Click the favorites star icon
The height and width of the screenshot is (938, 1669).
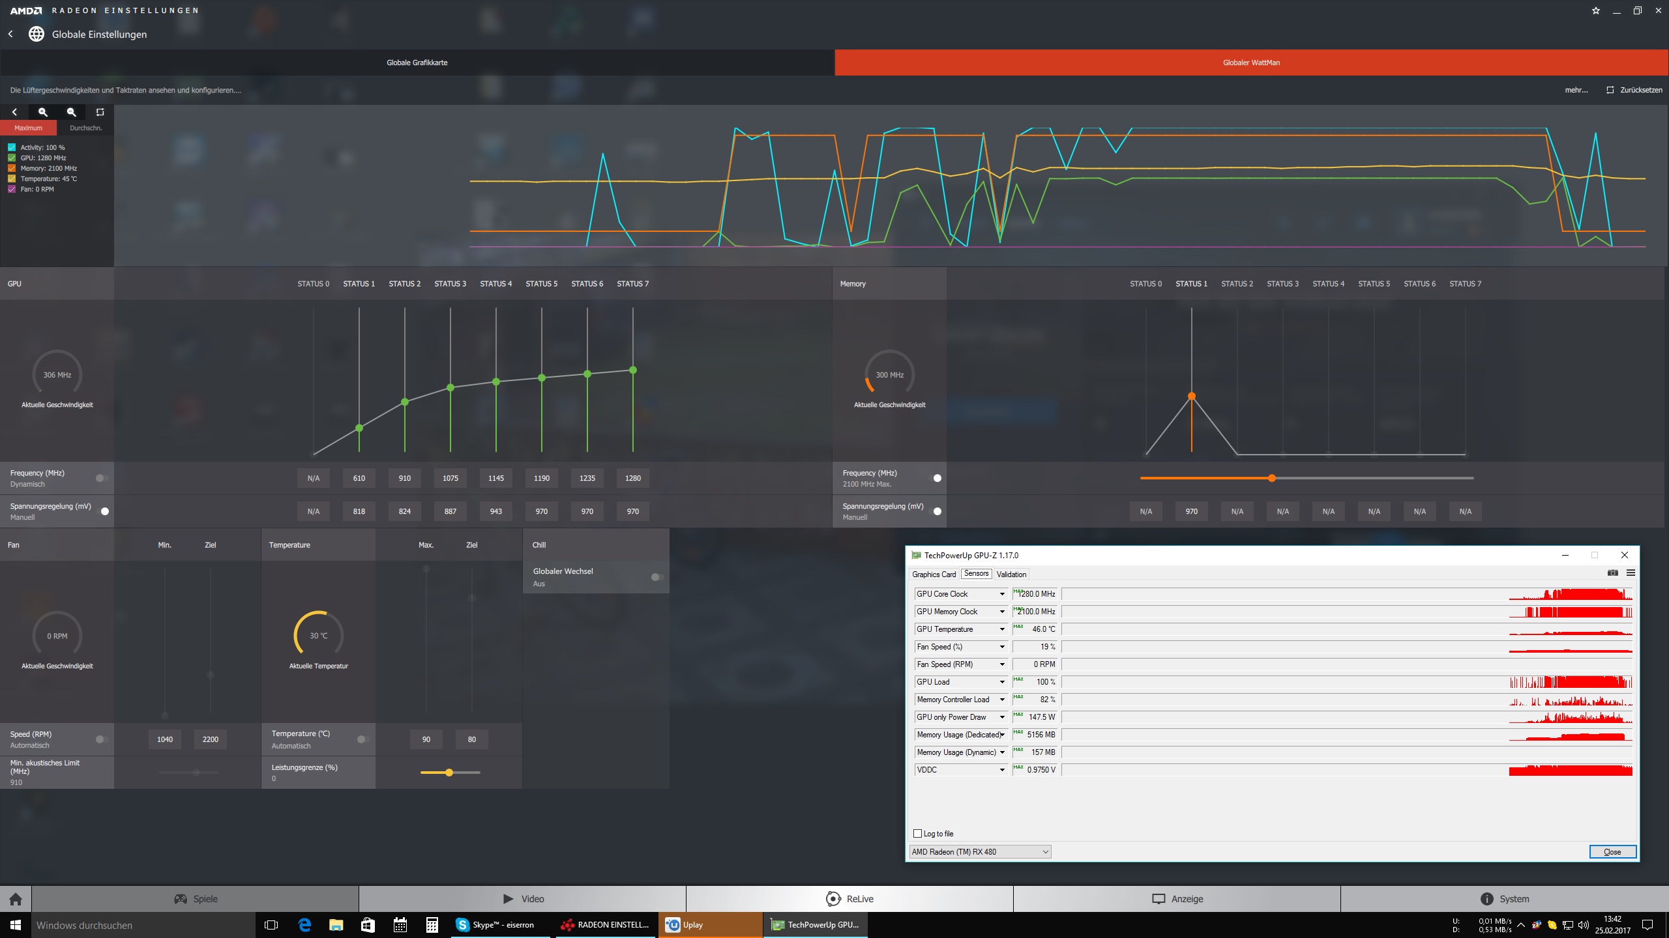(x=1596, y=10)
